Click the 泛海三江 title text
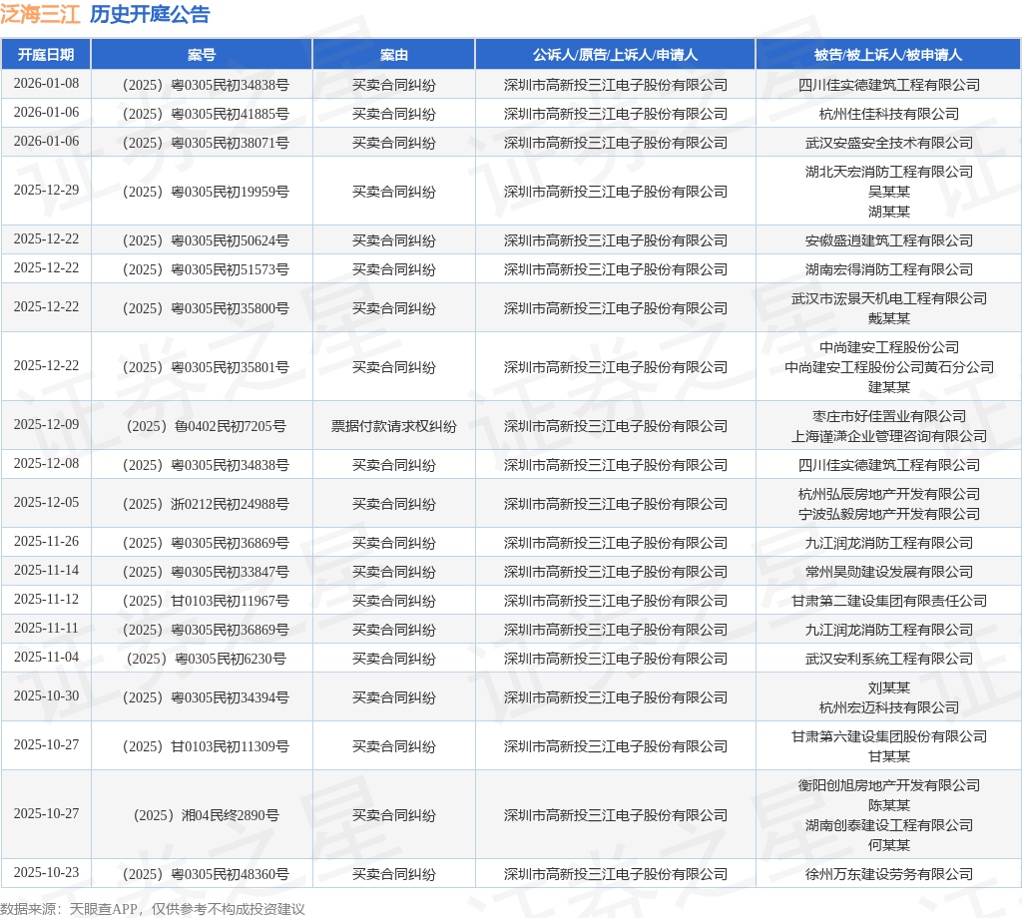The height and width of the screenshot is (918, 1022). [40, 14]
